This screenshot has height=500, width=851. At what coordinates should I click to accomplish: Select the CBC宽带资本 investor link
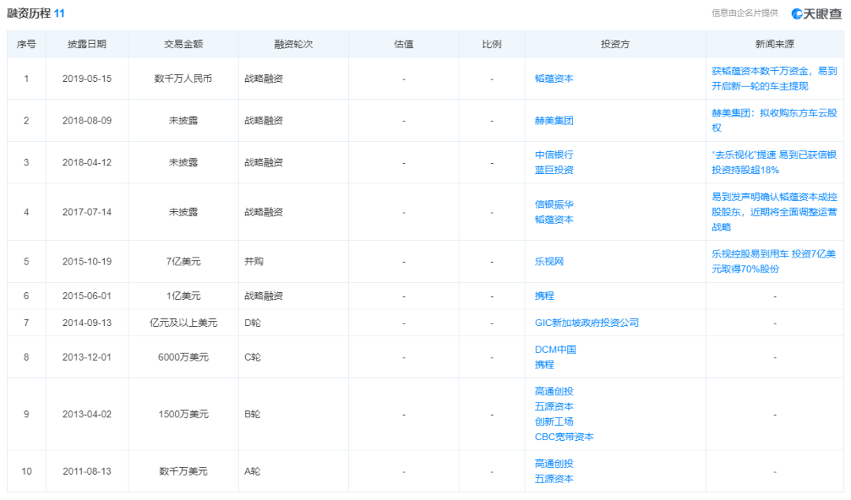click(564, 437)
